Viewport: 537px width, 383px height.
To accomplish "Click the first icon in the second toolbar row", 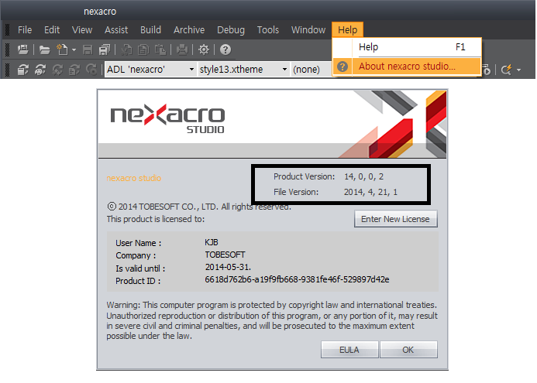I will 22,70.
